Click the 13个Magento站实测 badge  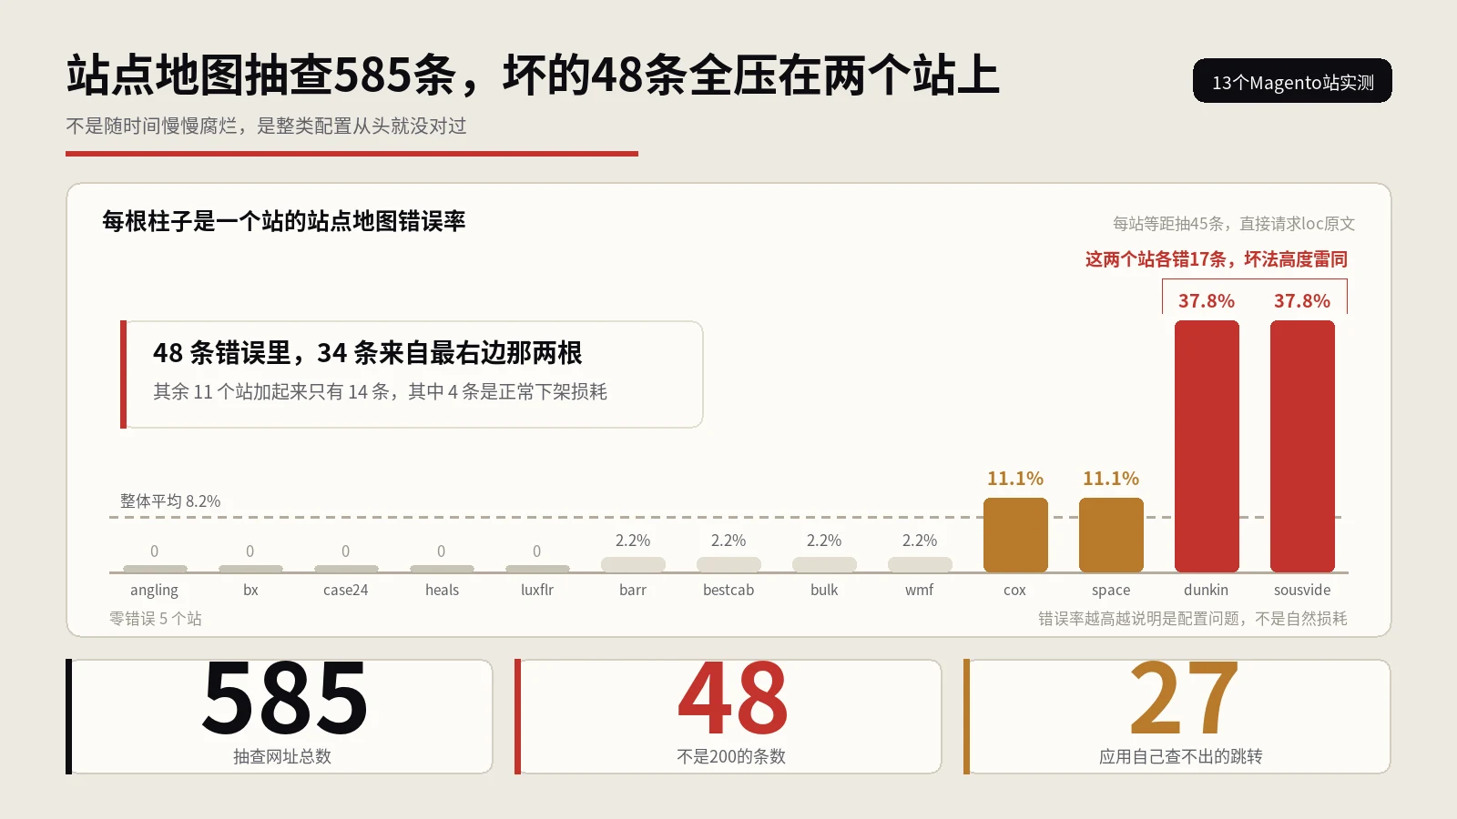(1292, 81)
